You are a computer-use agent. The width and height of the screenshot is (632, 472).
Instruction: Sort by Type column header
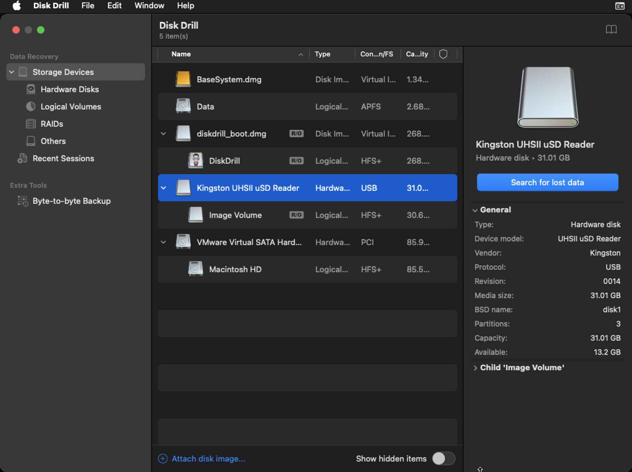[x=322, y=54]
